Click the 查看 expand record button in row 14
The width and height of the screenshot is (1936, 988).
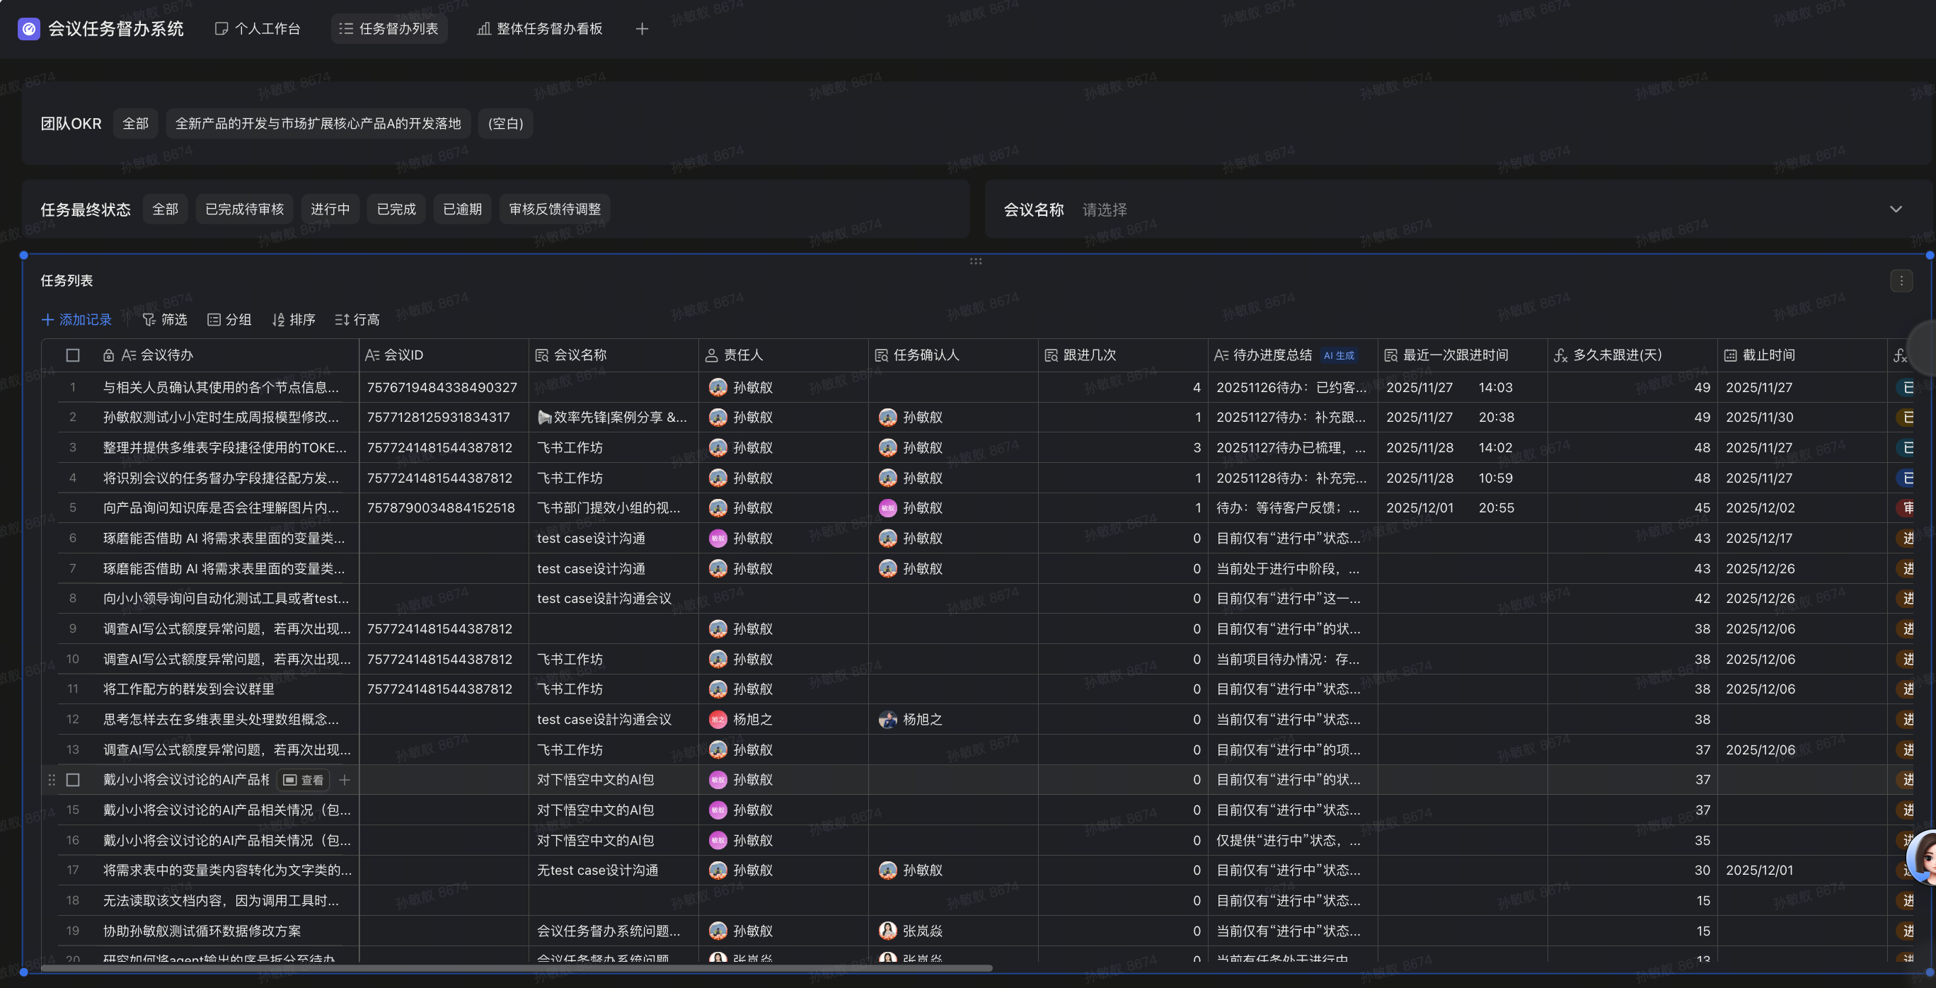point(304,780)
